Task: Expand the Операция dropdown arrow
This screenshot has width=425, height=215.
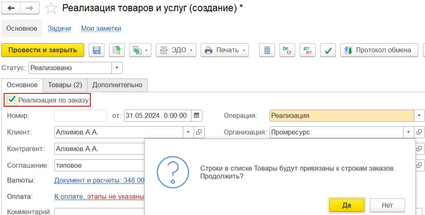Action: click(419, 115)
